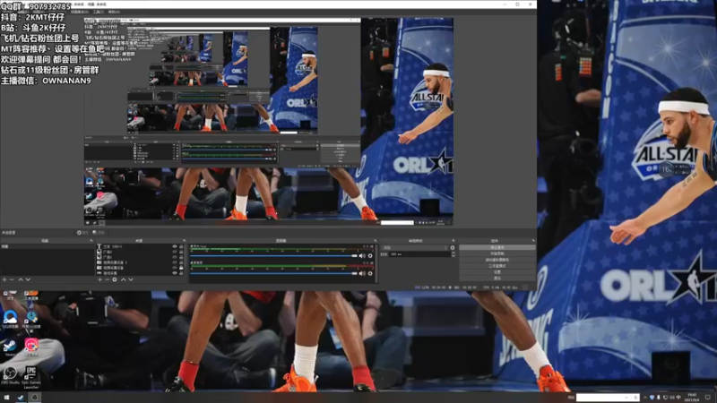Open the desktop audio settings gear
Viewport: 717px width, 403px height.
tap(370, 274)
